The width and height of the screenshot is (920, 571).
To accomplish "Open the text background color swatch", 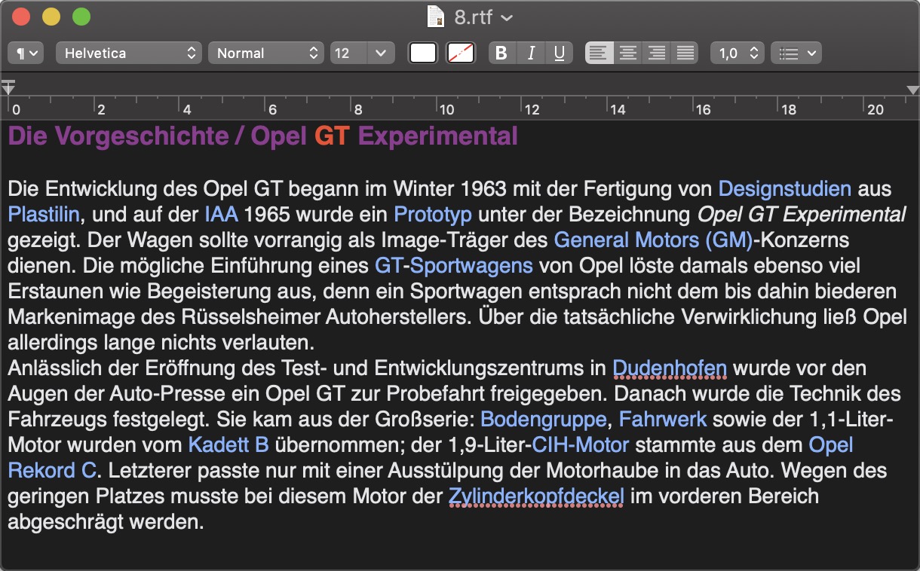I will point(461,53).
